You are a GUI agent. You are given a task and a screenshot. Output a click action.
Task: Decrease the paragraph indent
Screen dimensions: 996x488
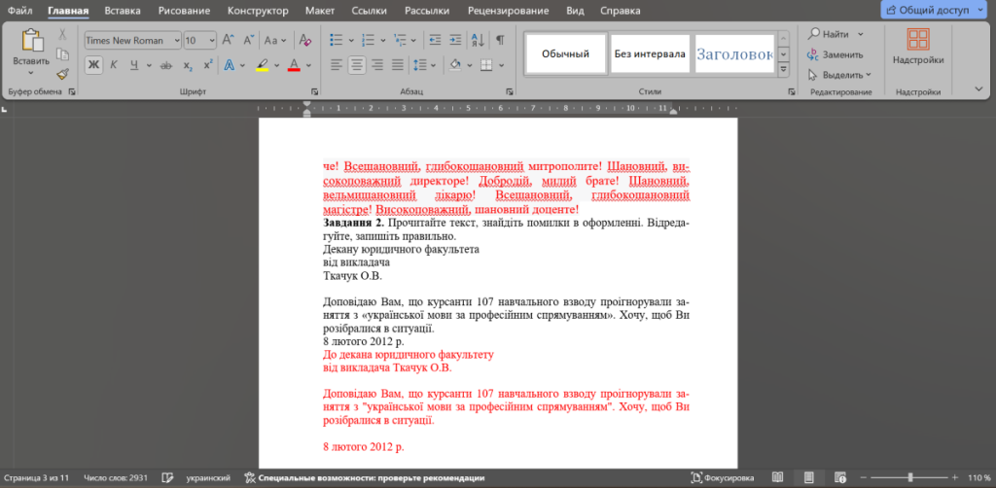click(435, 40)
